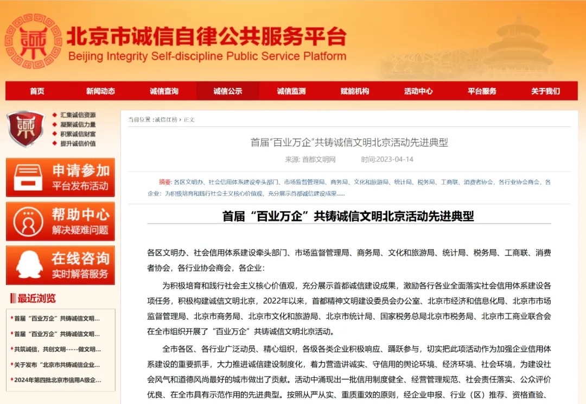The image size is (586, 404).
Task: Open the 平台服务 menu item
Action: [x=482, y=91]
